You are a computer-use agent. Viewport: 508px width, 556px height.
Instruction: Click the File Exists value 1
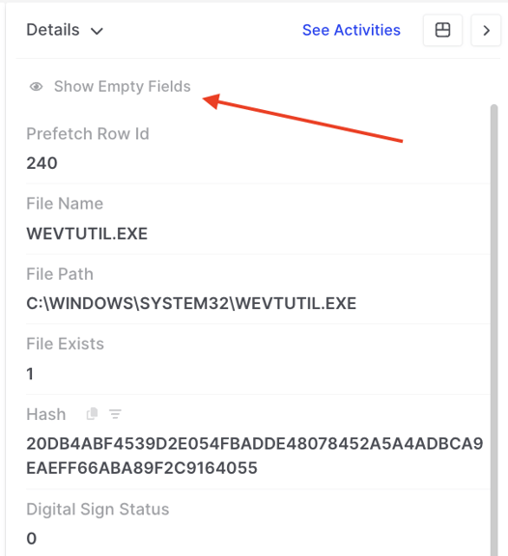click(30, 374)
